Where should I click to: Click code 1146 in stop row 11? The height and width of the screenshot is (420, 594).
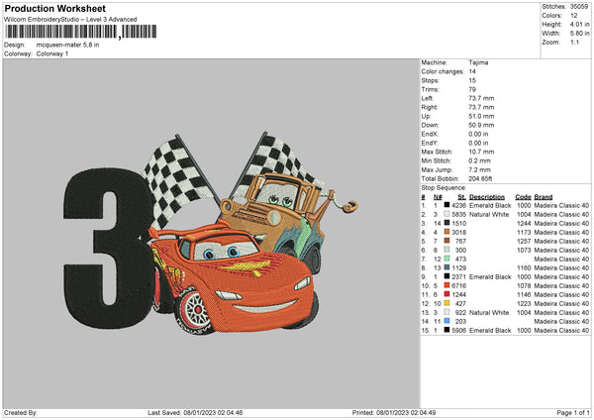coord(524,294)
